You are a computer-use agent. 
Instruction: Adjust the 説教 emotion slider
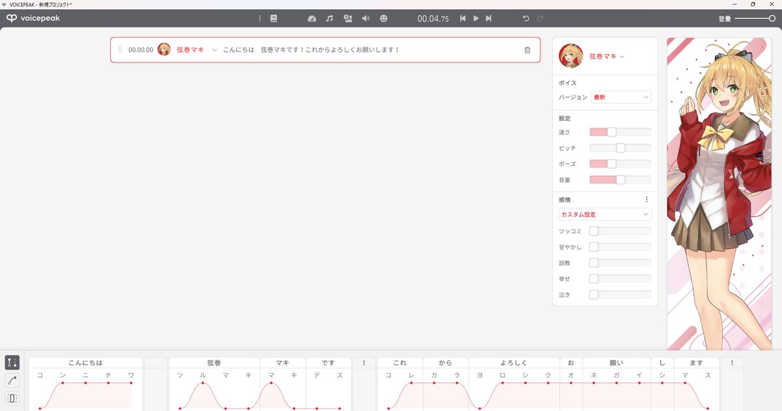coord(620,262)
